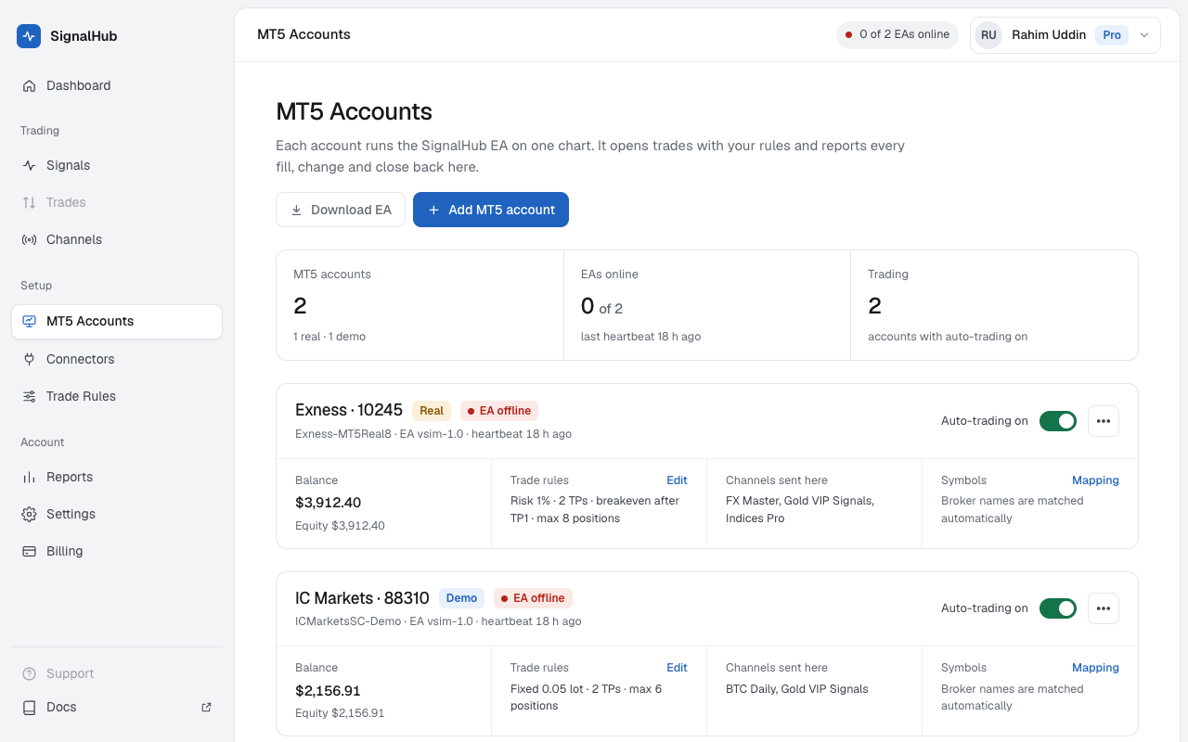The image size is (1188, 742).
Task: Open Trade Rules in sidebar
Action: [x=117, y=396]
